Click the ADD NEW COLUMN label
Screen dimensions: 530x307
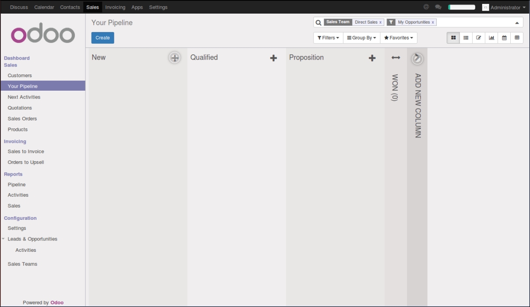click(x=417, y=106)
